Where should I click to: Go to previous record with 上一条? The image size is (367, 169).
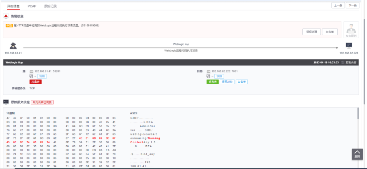pyautogui.click(x=338, y=5)
